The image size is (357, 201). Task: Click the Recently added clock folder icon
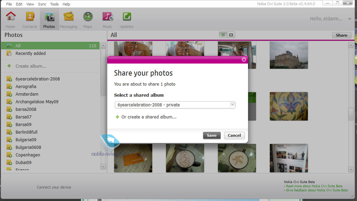click(9, 54)
